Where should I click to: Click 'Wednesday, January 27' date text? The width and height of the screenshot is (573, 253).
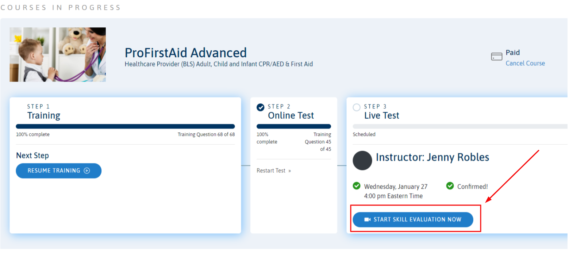click(x=396, y=187)
